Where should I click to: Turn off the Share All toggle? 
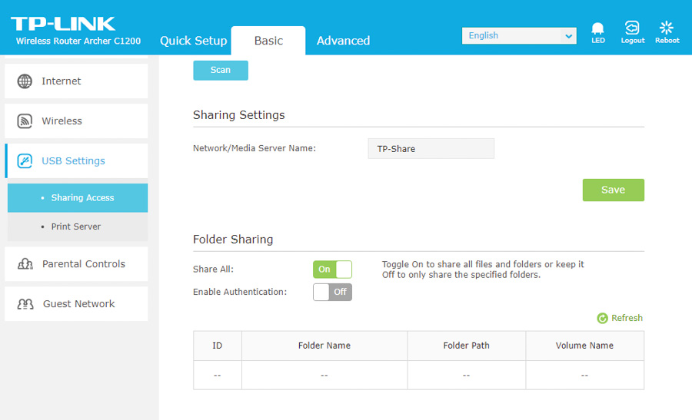[x=332, y=270]
